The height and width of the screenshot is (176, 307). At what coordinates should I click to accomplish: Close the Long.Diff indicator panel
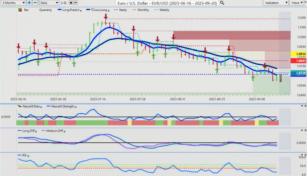point(305,131)
